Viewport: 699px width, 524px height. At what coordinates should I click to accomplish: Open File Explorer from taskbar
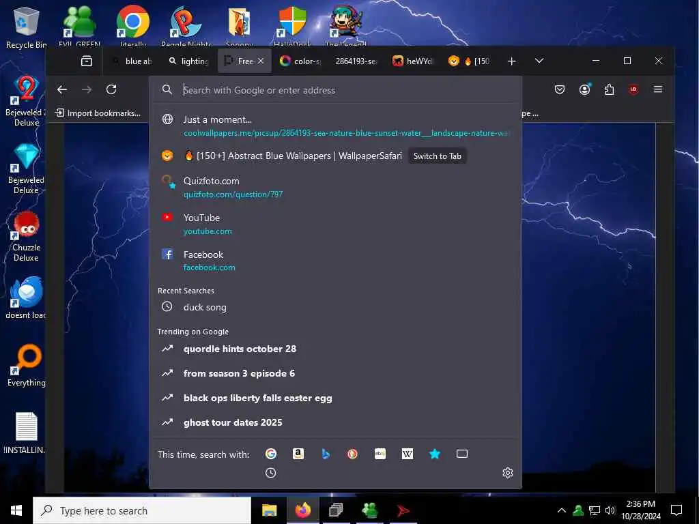tap(269, 510)
